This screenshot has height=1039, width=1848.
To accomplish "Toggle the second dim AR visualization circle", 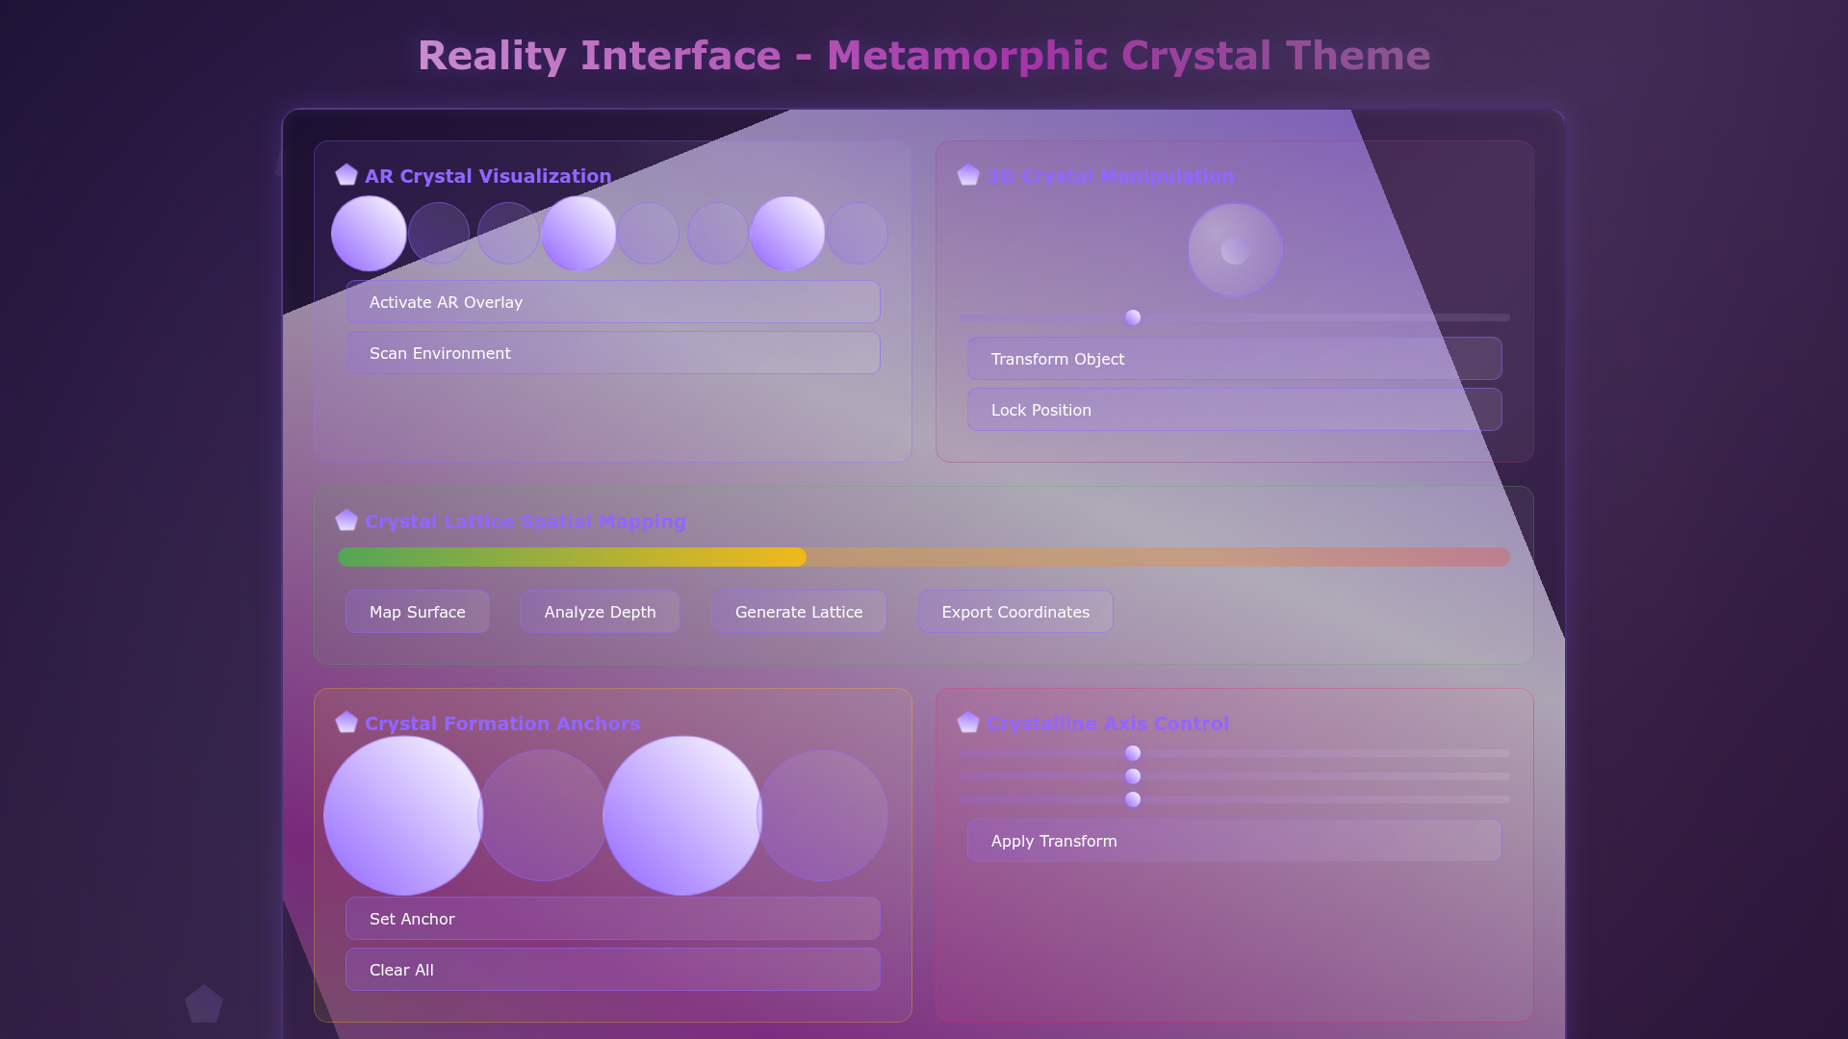I will [x=508, y=234].
